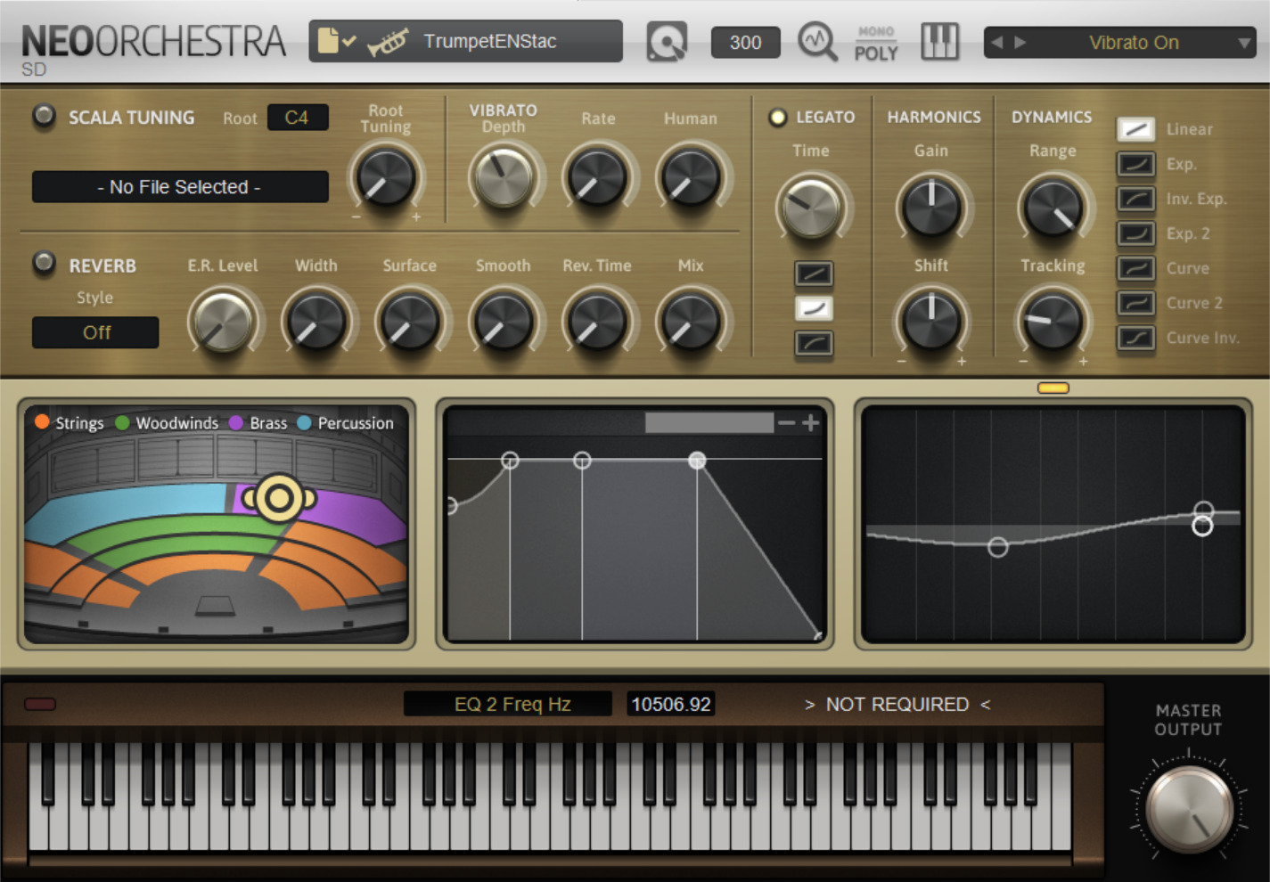Open the Scala file selector
The image size is (1270, 882).
pyautogui.click(x=180, y=187)
